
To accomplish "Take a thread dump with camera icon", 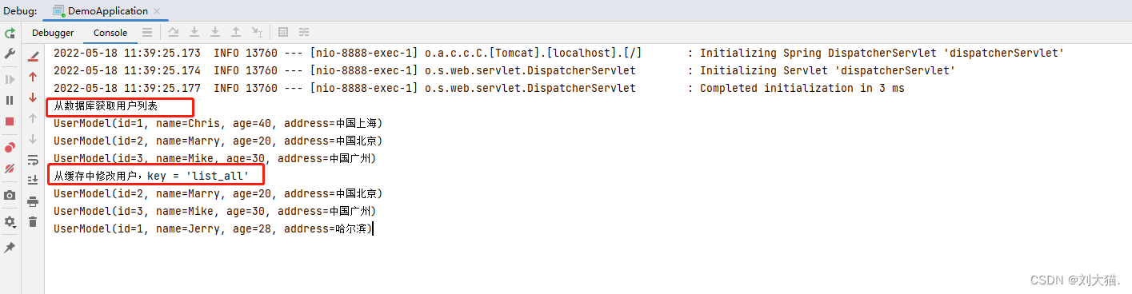I will click(x=10, y=195).
